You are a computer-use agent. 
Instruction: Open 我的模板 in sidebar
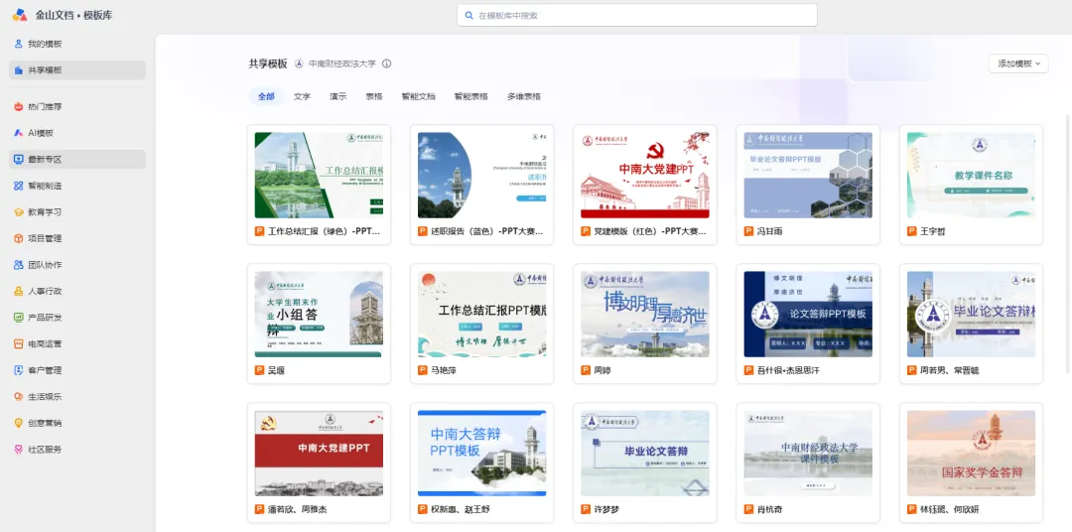pos(77,44)
